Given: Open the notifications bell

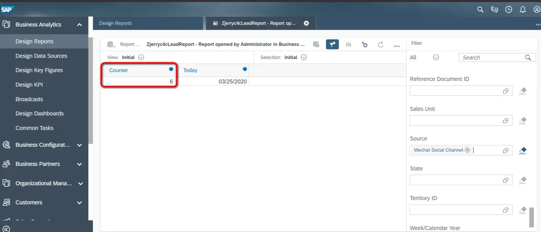Looking at the screenshot, I should 523,9.
